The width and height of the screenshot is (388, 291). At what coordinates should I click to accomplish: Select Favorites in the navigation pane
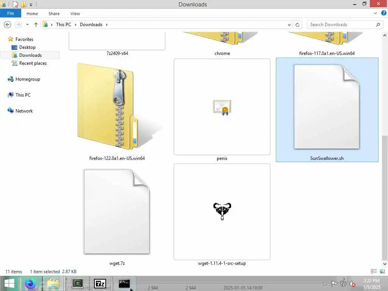[24, 39]
